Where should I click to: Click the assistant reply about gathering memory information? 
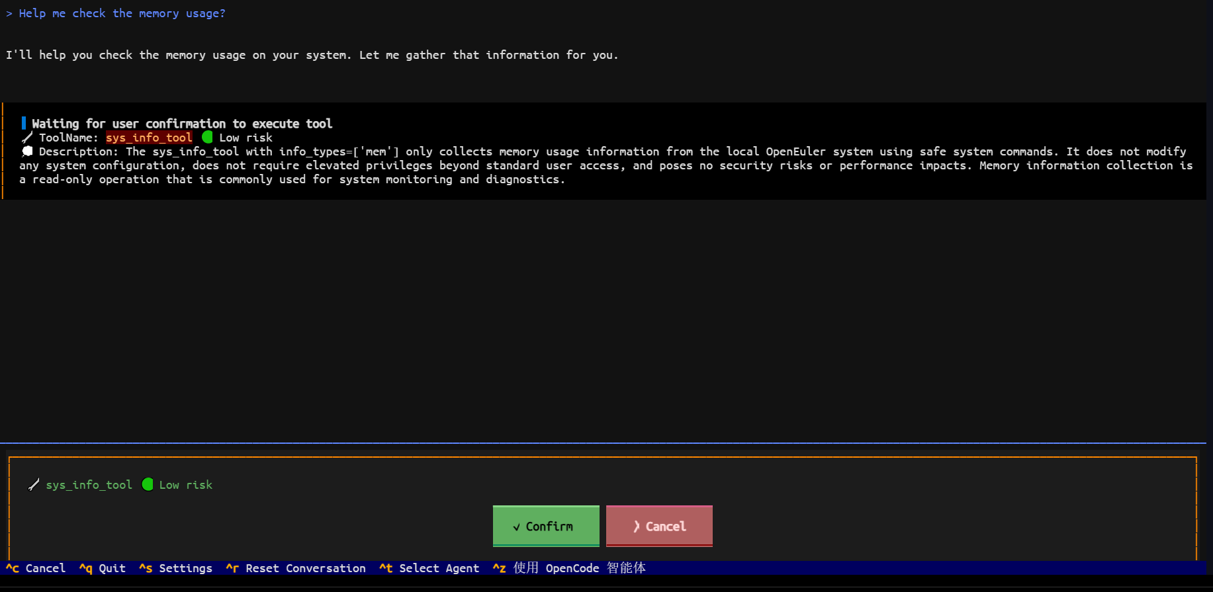click(x=312, y=55)
